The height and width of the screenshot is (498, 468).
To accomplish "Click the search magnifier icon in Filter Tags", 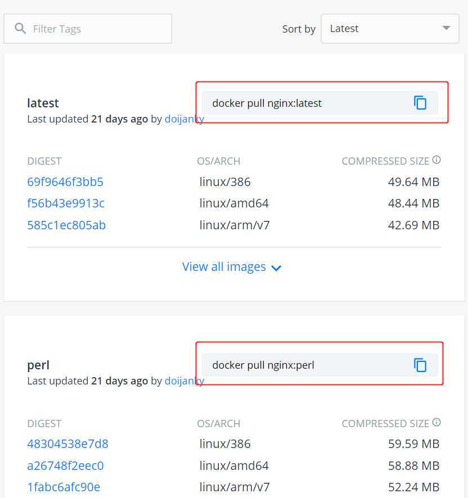I will pyautogui.click(x=20, y=29).
